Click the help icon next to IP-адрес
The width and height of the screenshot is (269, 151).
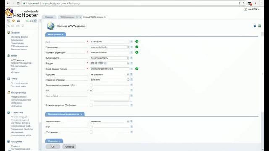pyautogui.click(x=131, y=63)
